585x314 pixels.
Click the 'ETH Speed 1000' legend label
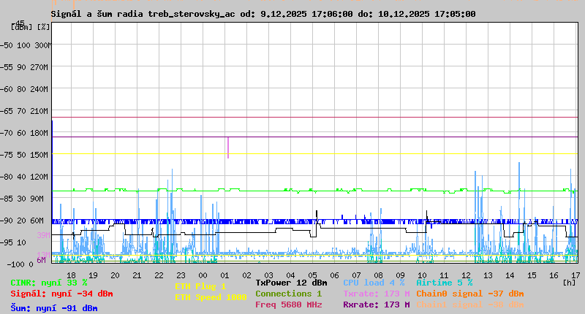[211, 297]
